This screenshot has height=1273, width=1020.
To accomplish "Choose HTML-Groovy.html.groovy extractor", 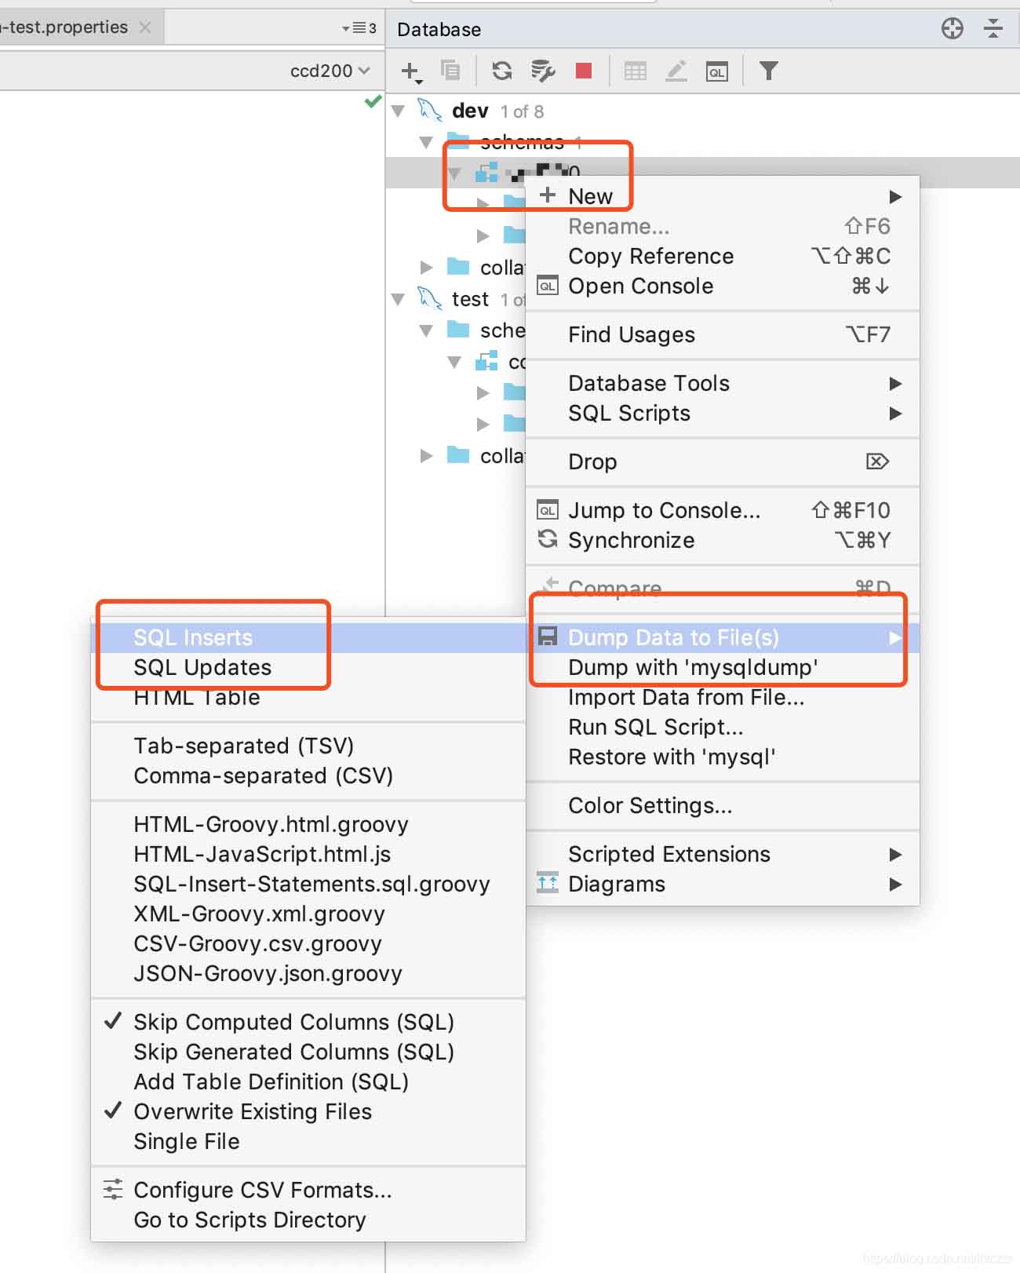I will tap(308, 824).
